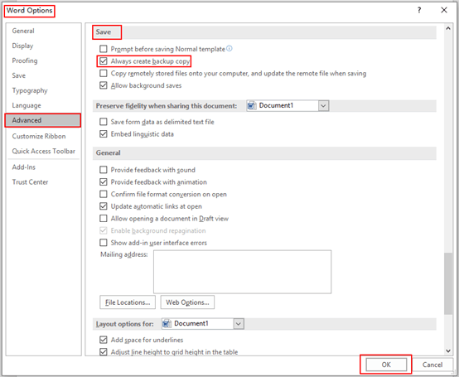459x377 pixels.
Task: Click the File Locations button
Action: pyautogui.click(x=128, y=302)
